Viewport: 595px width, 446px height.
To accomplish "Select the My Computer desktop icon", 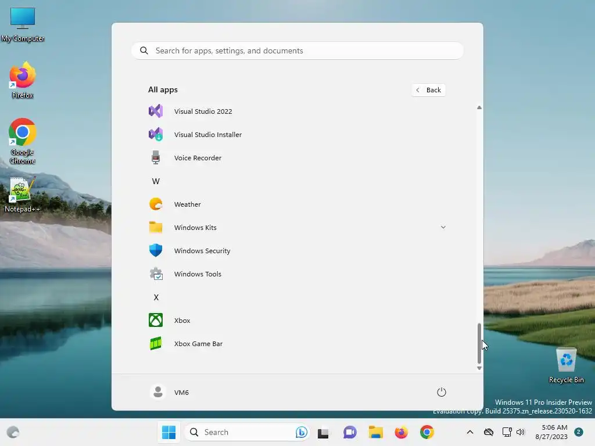I will coord(23,24).
